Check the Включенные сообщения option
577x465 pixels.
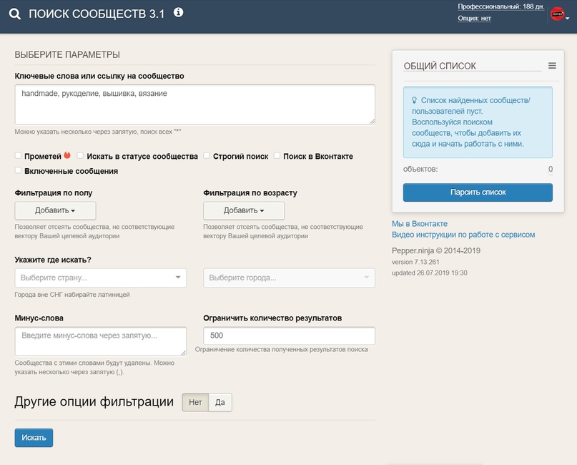pyautogui.click(x=19, y=171)
